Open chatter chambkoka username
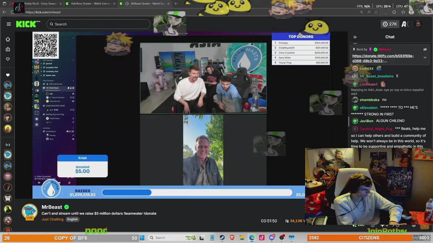 point(369,100)
